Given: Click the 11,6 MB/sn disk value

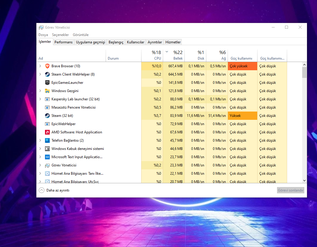Looking at the screenshot, I should (x=195, y=116).
